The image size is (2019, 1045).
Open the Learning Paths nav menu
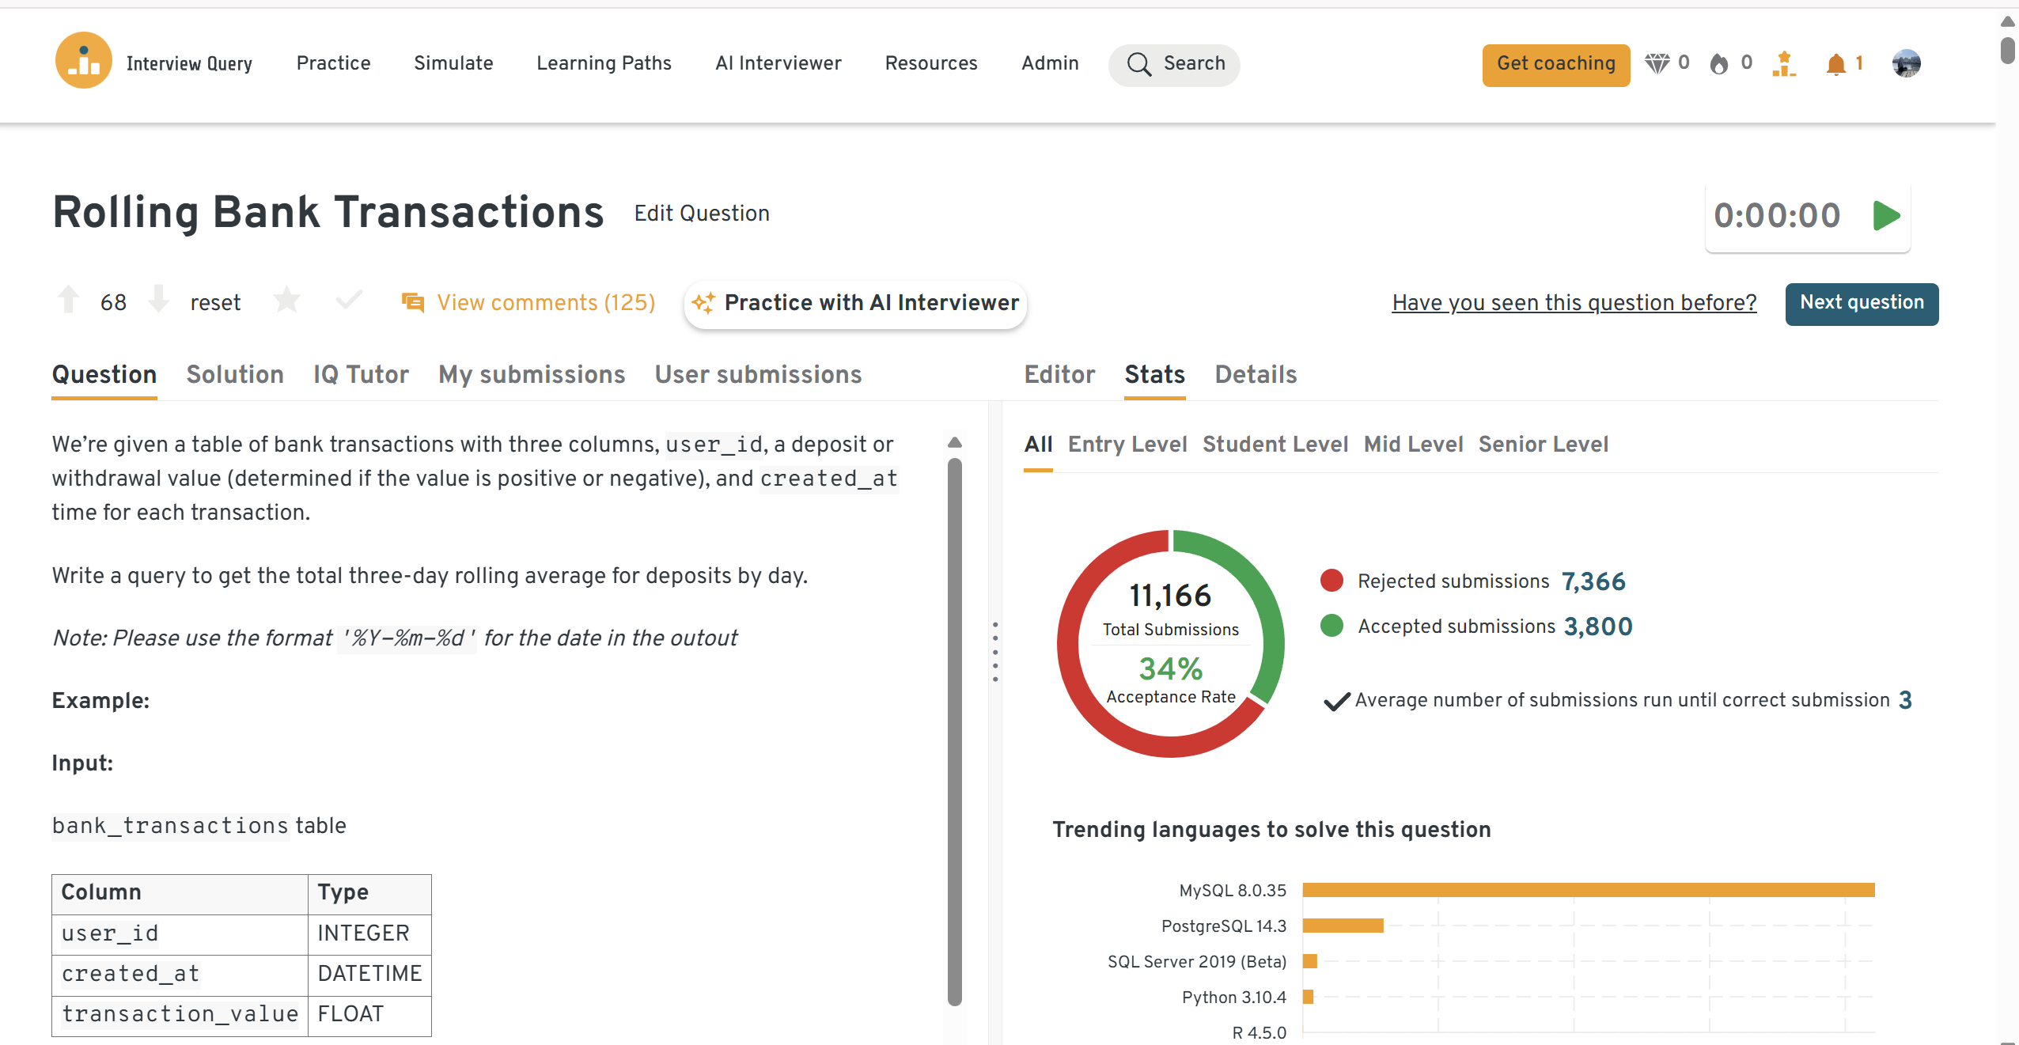pos(604,63)
